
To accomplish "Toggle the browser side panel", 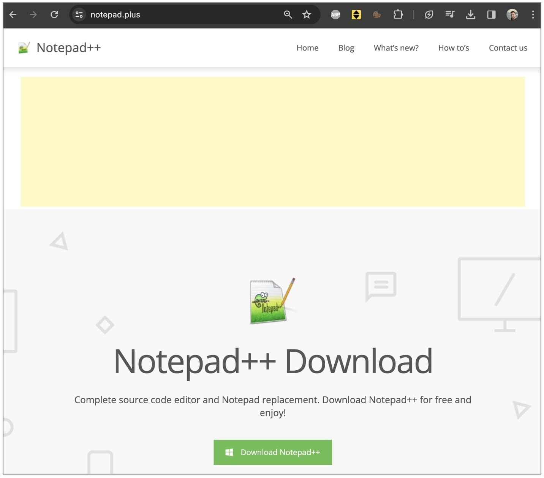I will click(x=491, y=15).
